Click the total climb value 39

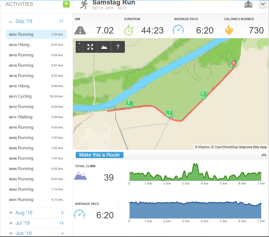pyautogui.click(x=109, y=177)
